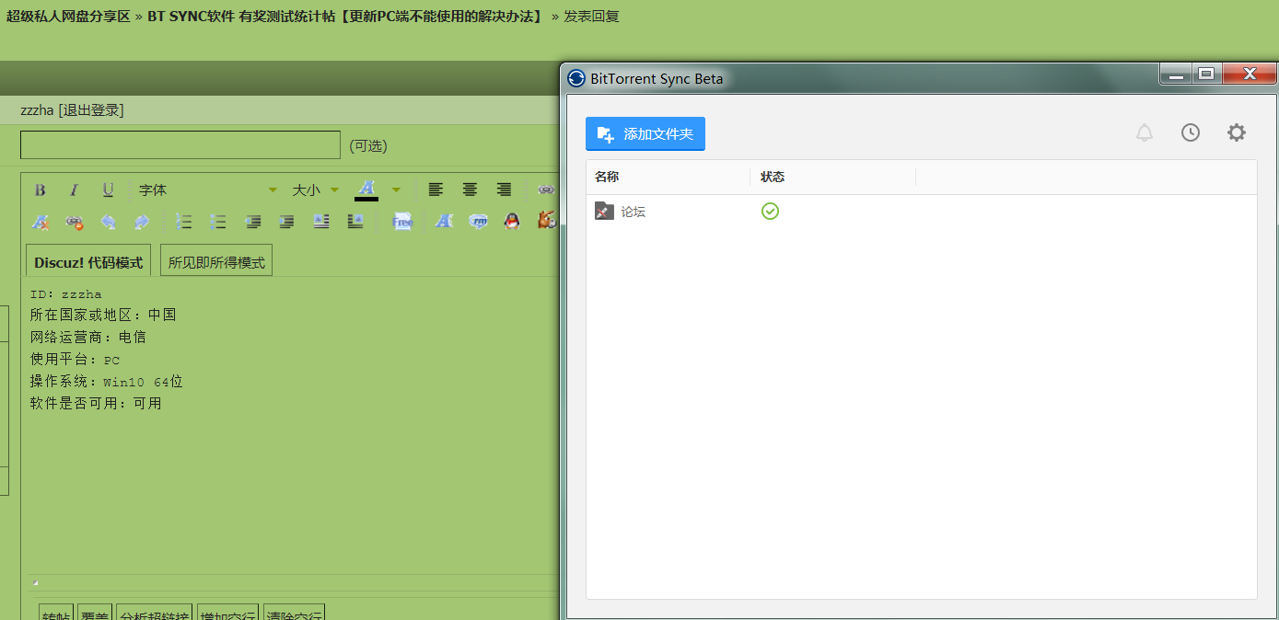Align text right in the editor

pyautogui.click(x=504, y=190)
